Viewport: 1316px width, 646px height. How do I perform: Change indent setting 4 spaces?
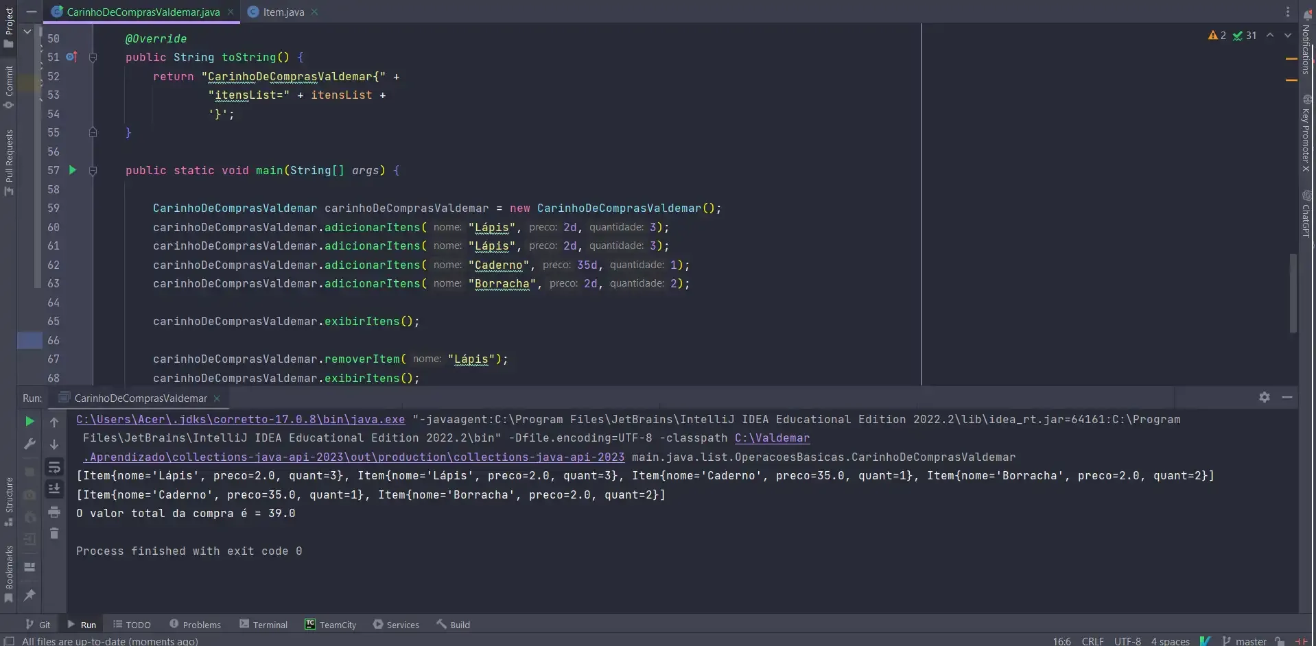(1170, 641)
